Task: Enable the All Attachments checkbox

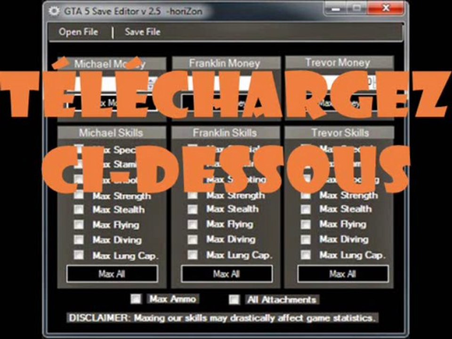Action: pyautogui.click(x=234, y=299)
